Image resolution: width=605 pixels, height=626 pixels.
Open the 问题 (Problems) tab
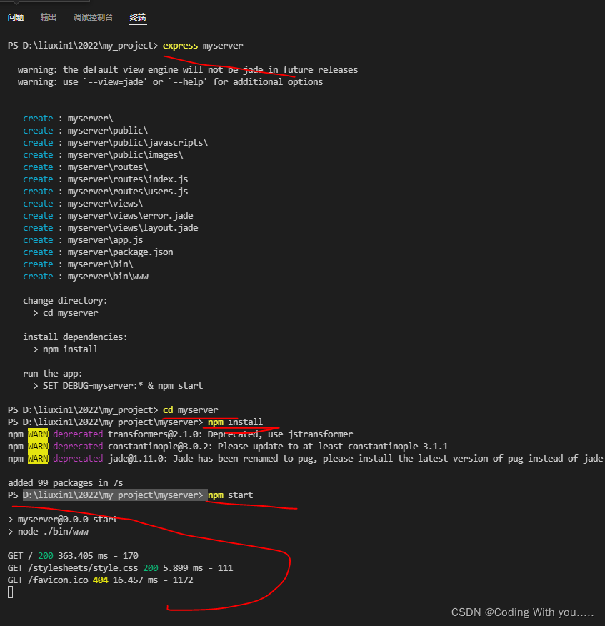(x=16, y=17)
